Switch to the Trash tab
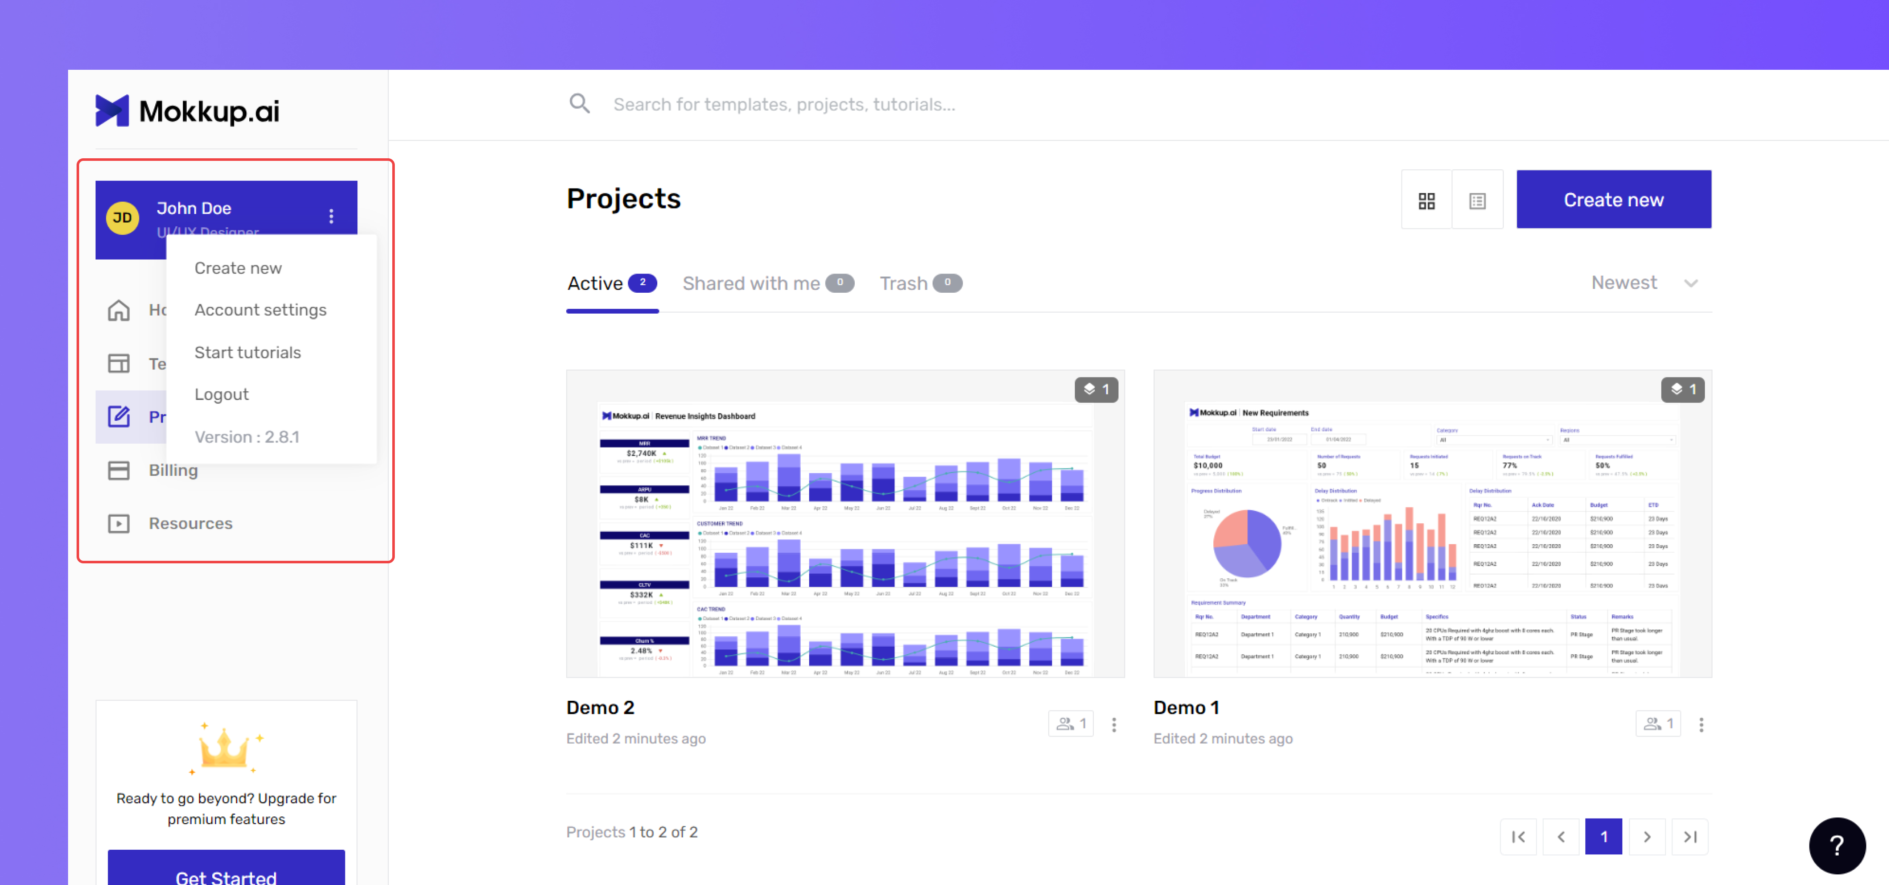This screenshot has height=885, width=1889. click(920, 284)
